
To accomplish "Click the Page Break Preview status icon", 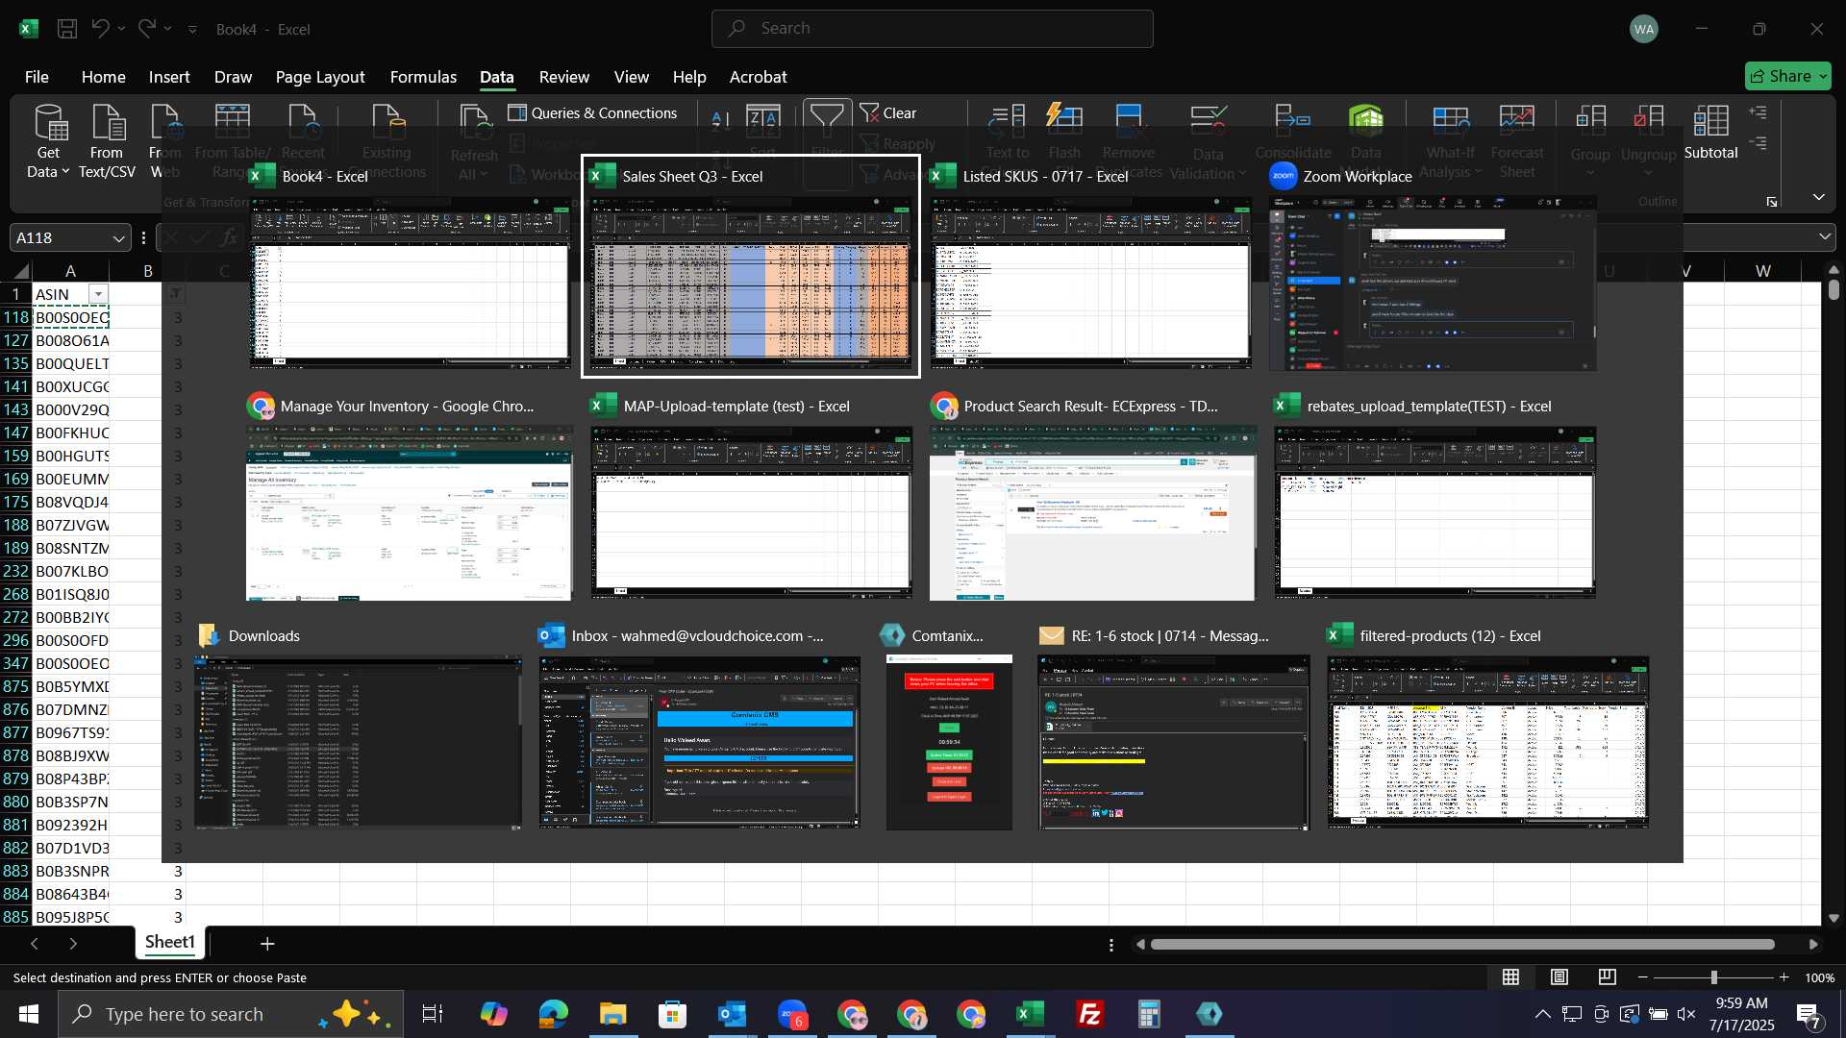I will (1608, 977).
